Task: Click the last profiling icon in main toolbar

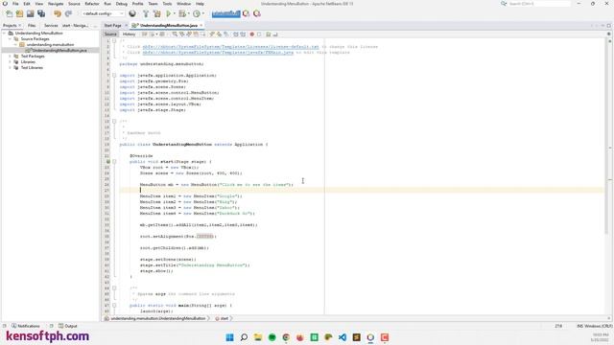Action: tap(257, 13)
